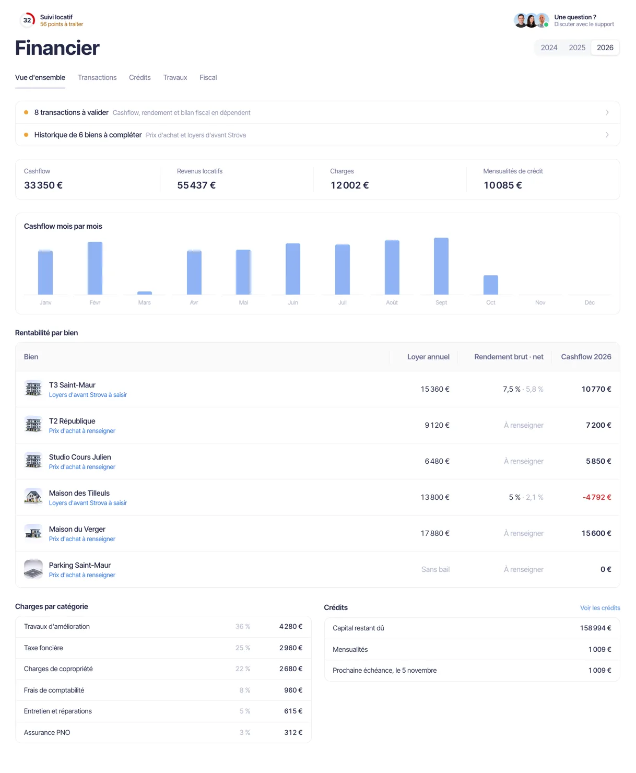Click À renseigner rendement for Studio Cours Julien

524,461
